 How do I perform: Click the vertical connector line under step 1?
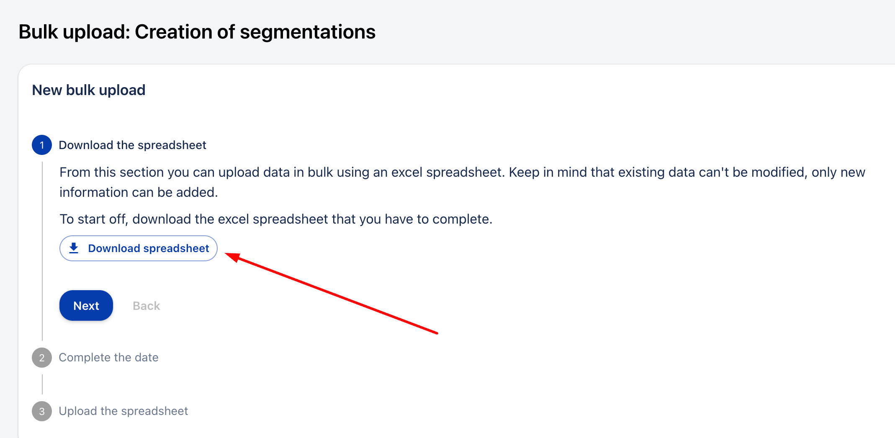pos(42,251)
